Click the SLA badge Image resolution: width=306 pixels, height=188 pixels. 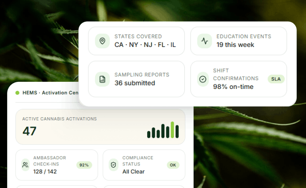point(276,79)
